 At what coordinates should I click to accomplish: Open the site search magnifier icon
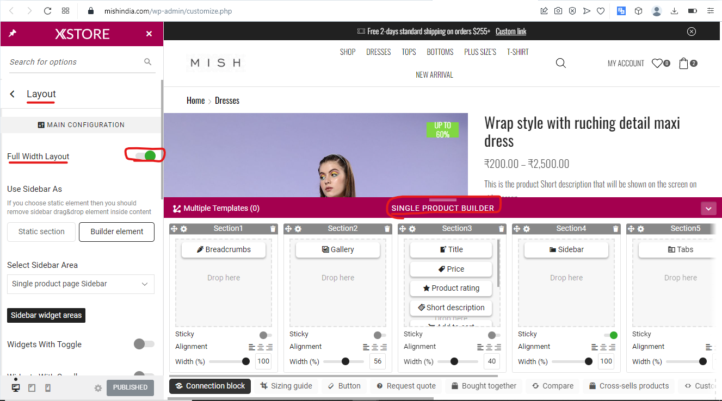(x=561, y=63)
